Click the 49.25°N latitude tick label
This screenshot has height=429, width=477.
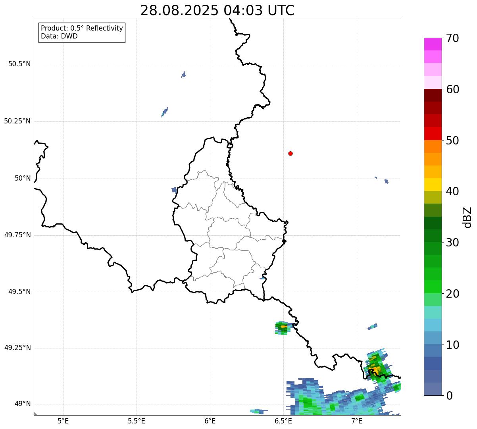[17, 348]
